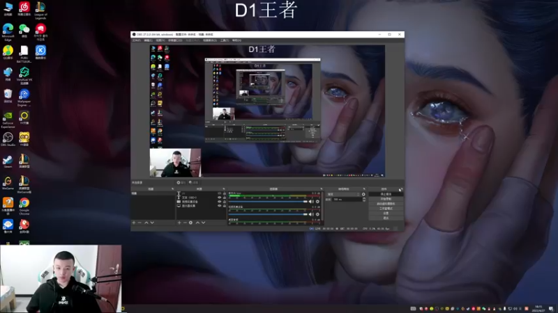Open OBS Studio desktop shortcut
Image resolution: width=558 pixels, height=313 pixels.
pyautogui.click(x=8, y=140)
